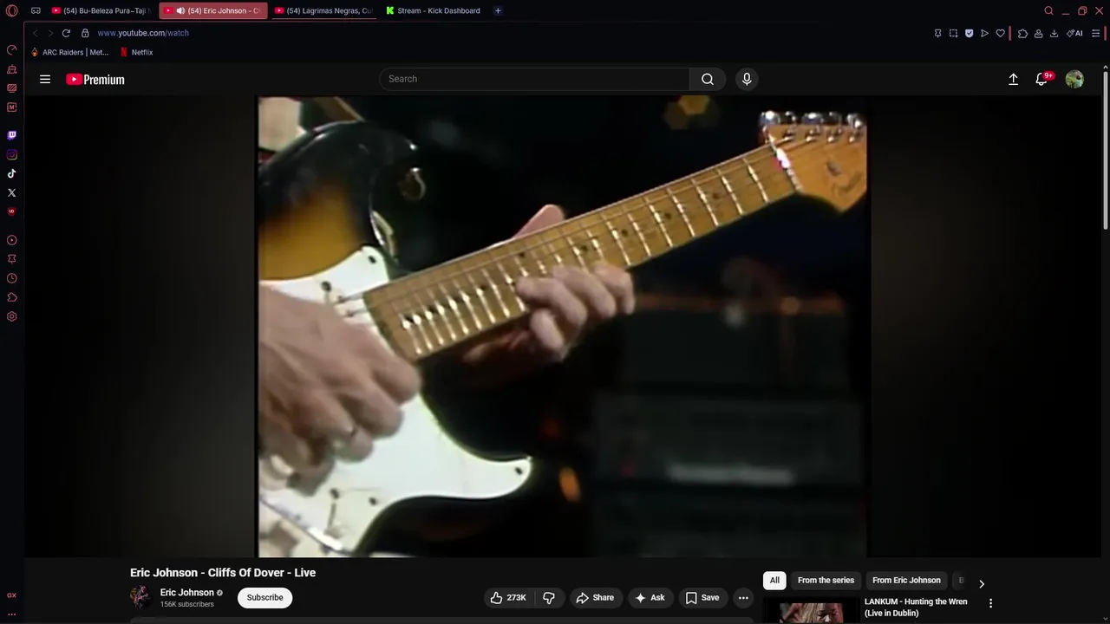
Task: Open Netflix bookmark
Action: (136, 52)
